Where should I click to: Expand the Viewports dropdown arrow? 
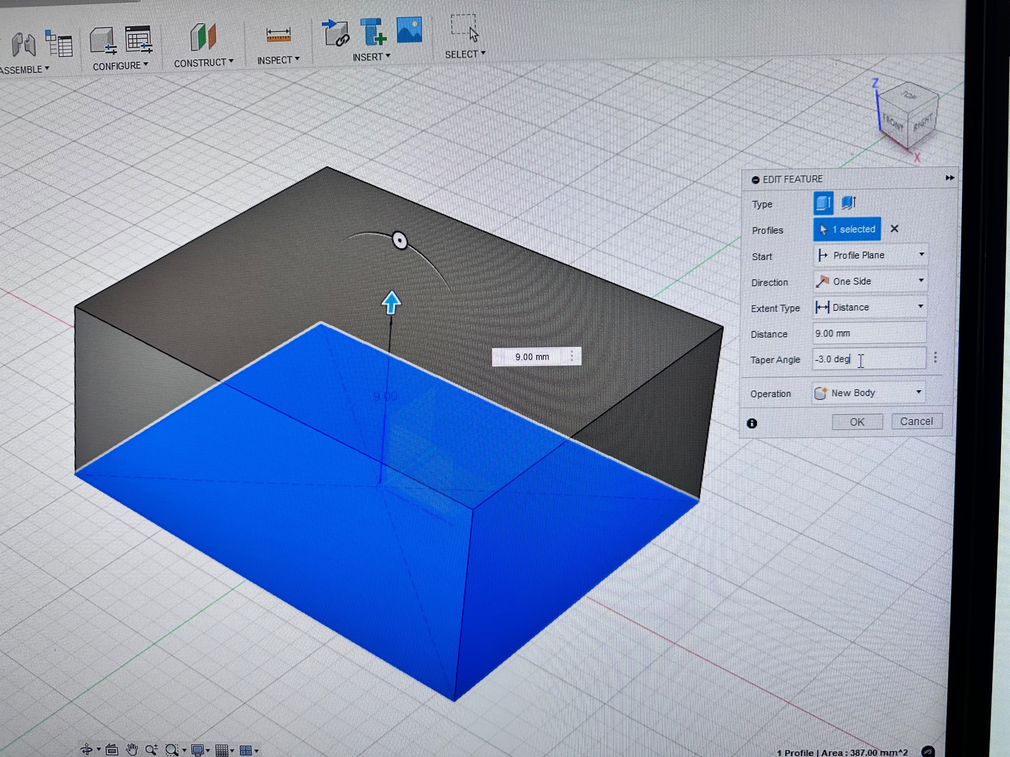(x=256, y=750)
